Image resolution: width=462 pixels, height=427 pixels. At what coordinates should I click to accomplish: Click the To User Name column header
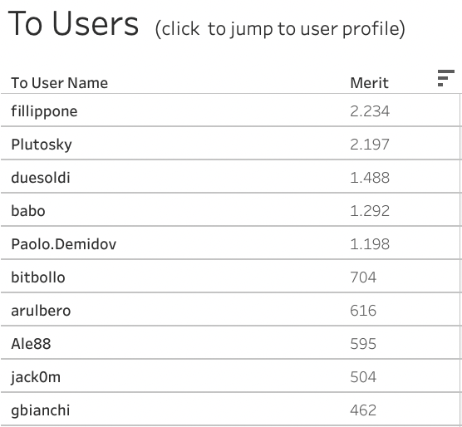[x=60, y=83]
